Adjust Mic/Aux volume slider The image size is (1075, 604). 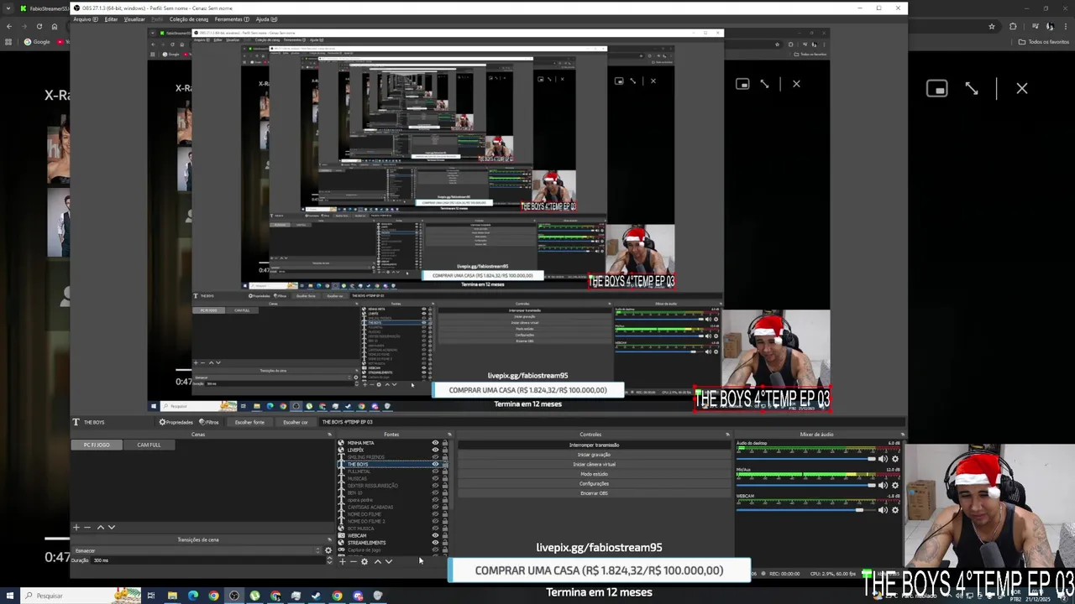tap(805, 485)
